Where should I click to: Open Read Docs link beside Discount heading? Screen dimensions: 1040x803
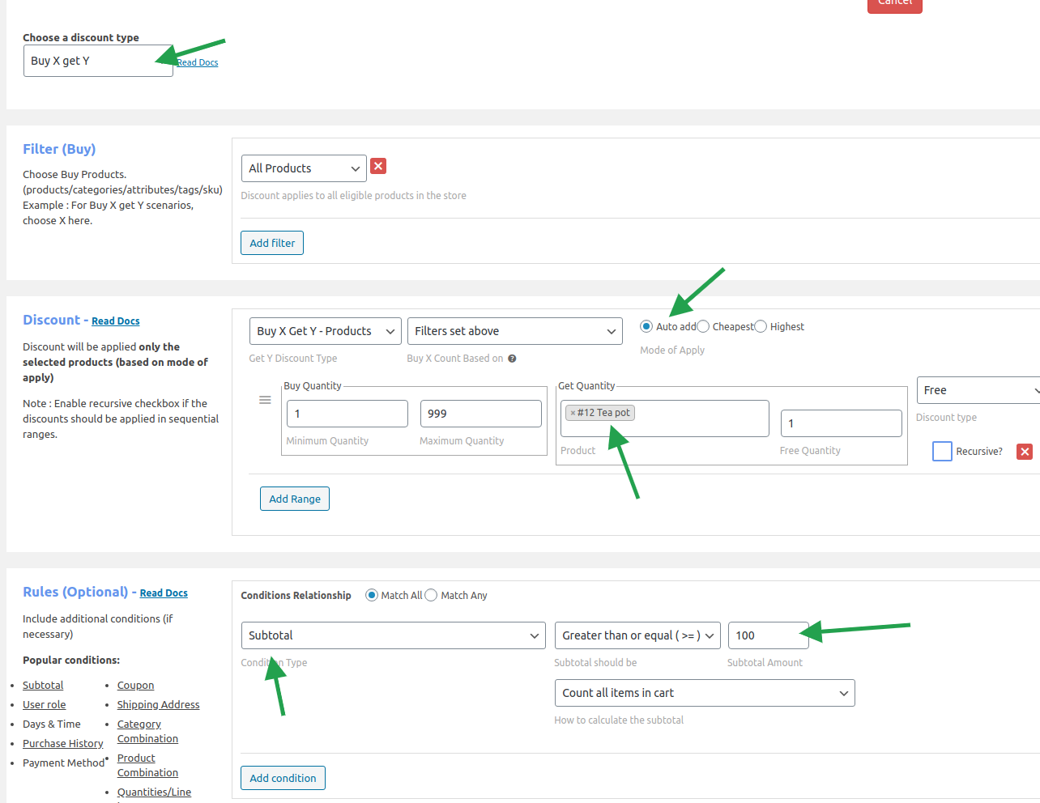pos(116,321)
